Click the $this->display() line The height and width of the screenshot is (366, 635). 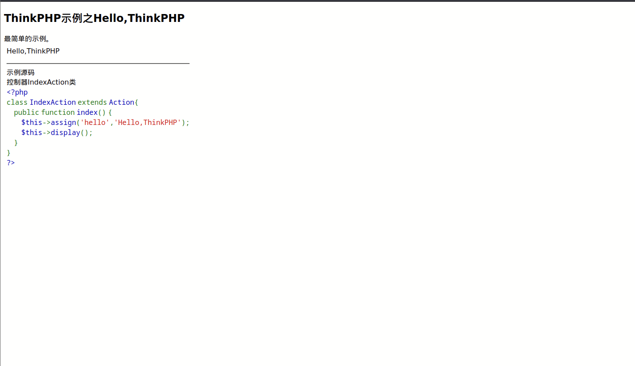(57, 132)
